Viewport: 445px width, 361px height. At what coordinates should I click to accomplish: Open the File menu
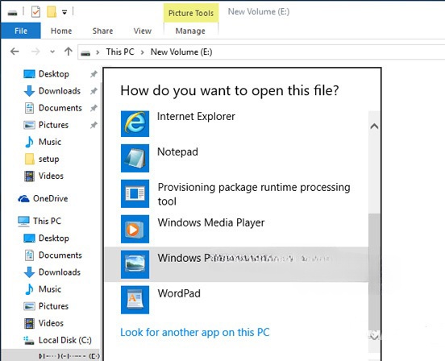coord(21,31)
